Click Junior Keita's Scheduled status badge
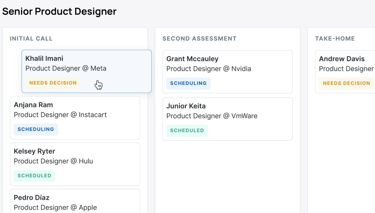Viewport: 375px width, 213px height. coord(187,131)
